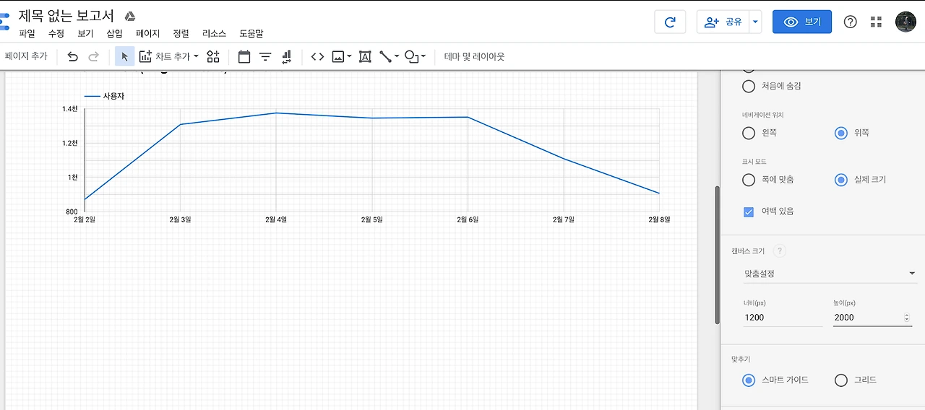The image size is (925, 410).
Task: Click the 2월 6일 axis label
Action: [x=468, y=219]
